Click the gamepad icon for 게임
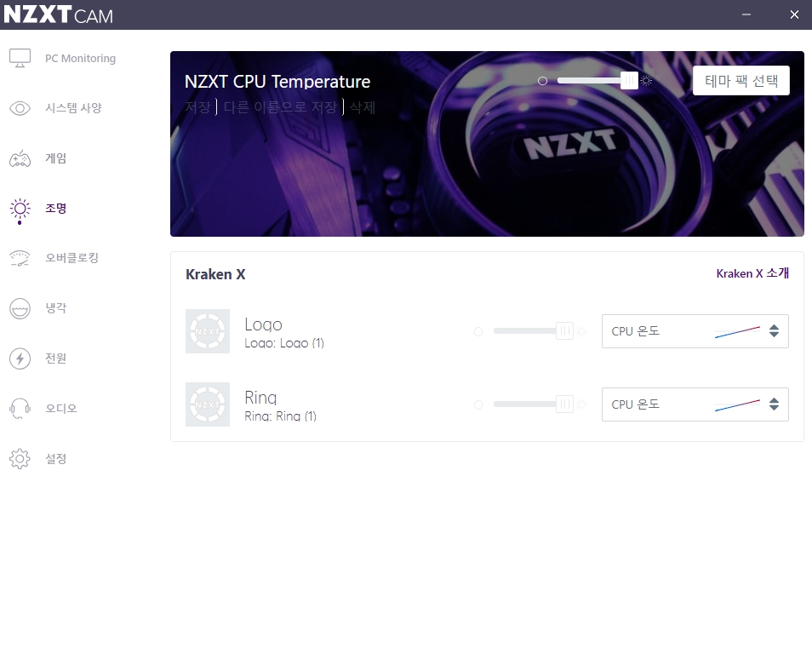This screenshot has width=812, height=671. pos(20,158)
